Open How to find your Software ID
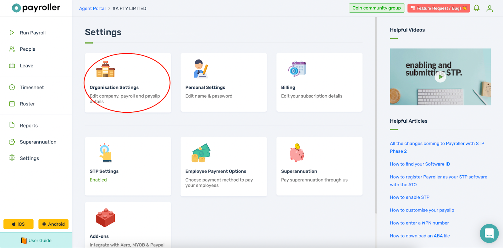The width and height of the screenshot is (503, 248). pyautogui.click(x=420, y=164)
